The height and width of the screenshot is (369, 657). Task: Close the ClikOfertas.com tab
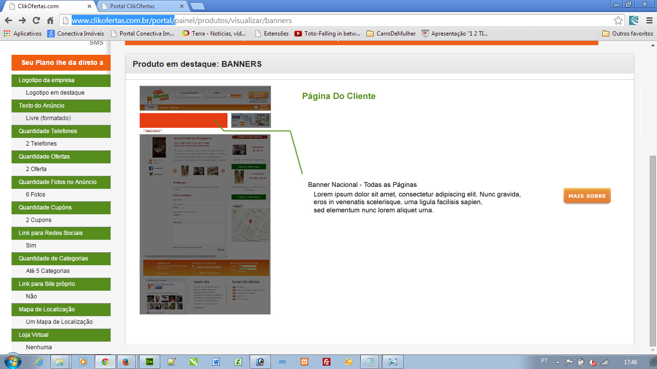coord(89,6)
